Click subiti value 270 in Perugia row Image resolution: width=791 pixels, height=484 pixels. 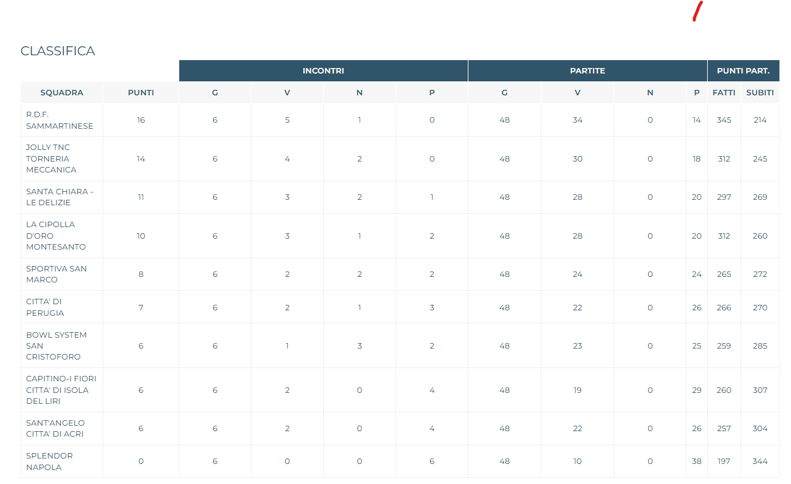[760, 308]
